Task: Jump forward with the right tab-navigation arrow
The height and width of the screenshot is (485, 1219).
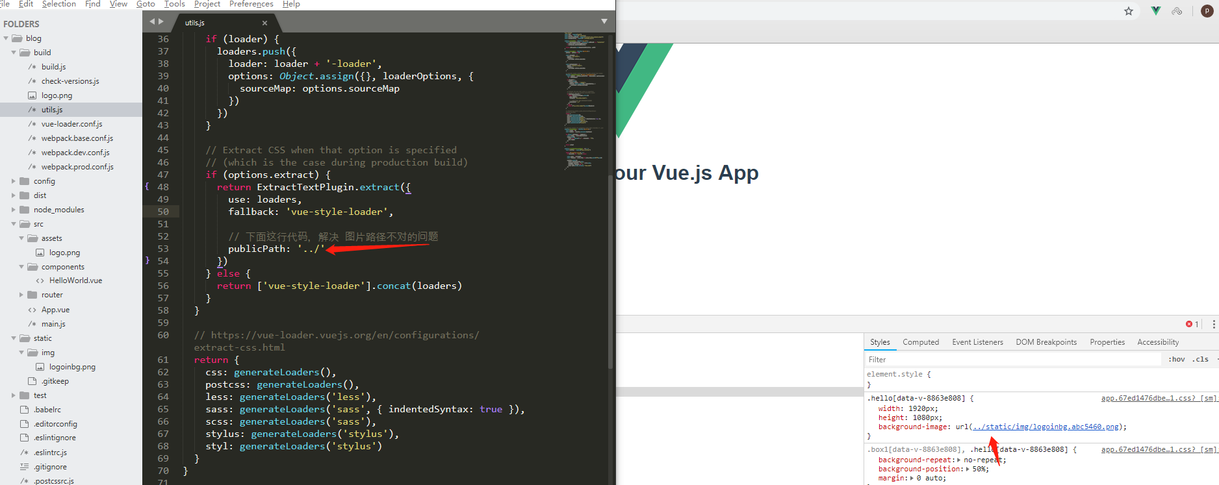Action: (161, 21)
